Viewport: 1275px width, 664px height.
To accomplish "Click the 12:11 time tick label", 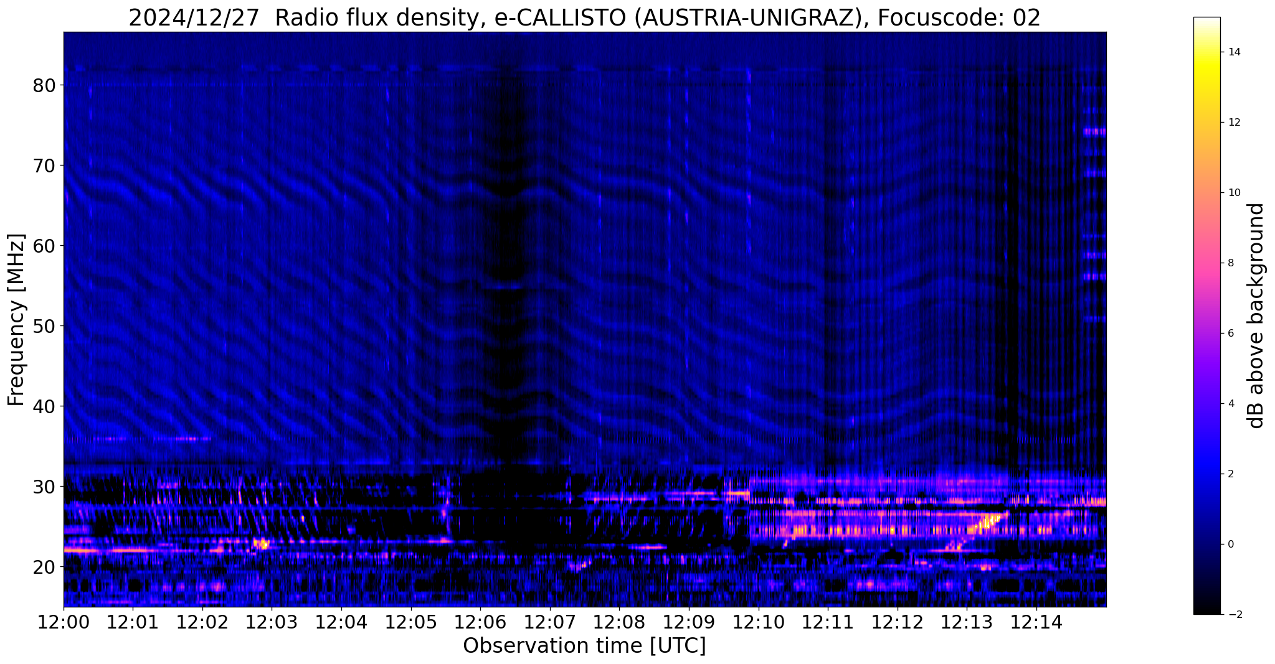I will (x=828, y=622).
